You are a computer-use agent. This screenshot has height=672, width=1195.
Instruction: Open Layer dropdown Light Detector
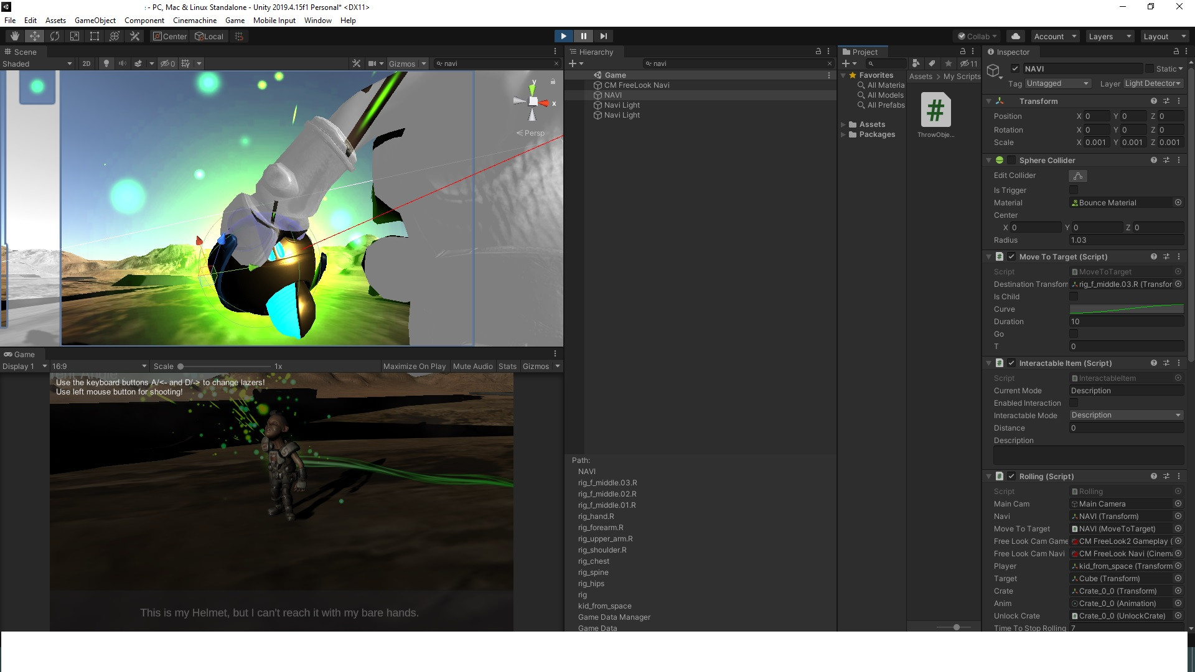pyautogui.click(x=1153, y=83)
